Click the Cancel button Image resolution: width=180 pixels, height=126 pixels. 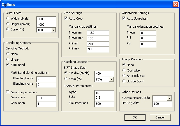click(x=160, y=117)
